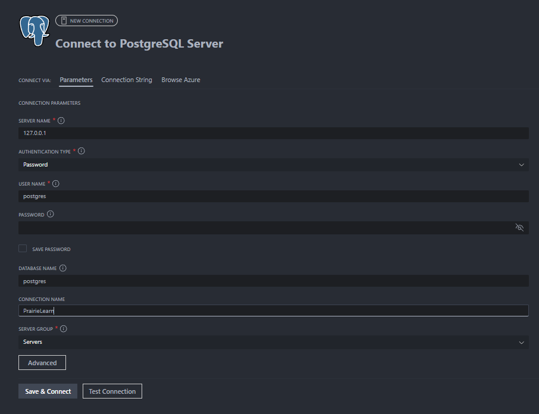The height and width of the screenshot is (414, 539).
Task: Focus the Connection Name input field
Action: [274, 310]
